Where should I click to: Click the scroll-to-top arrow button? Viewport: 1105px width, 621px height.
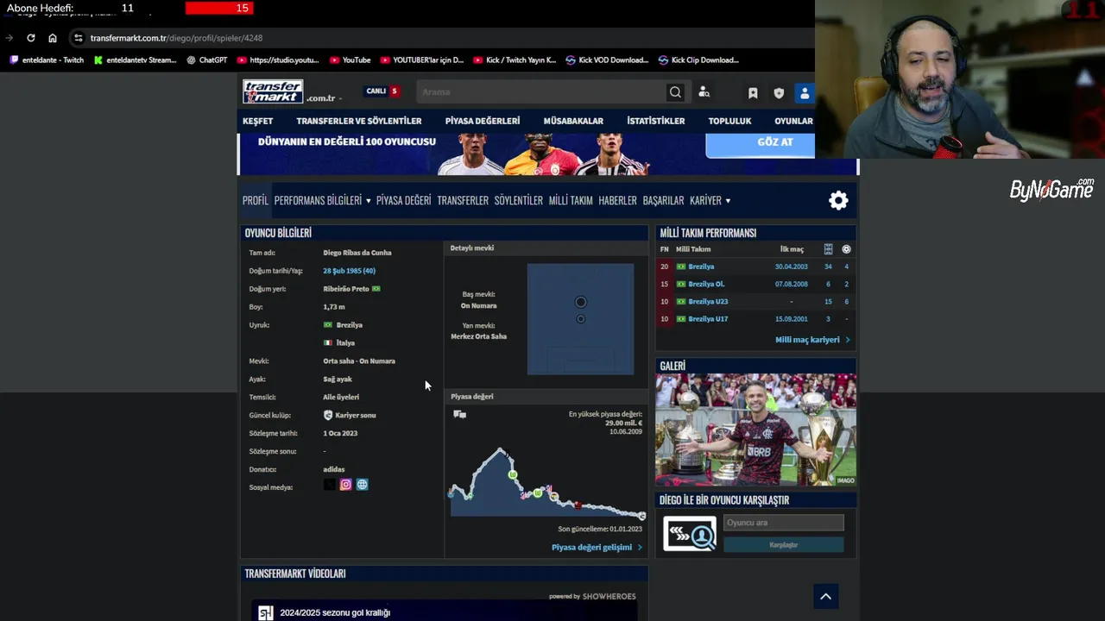point(825,596)
